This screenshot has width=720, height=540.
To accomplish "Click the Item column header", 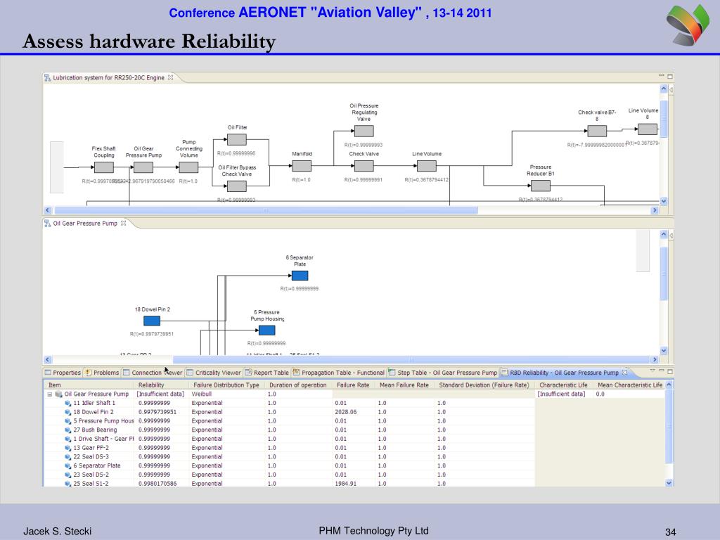I will tap(89, 385).
